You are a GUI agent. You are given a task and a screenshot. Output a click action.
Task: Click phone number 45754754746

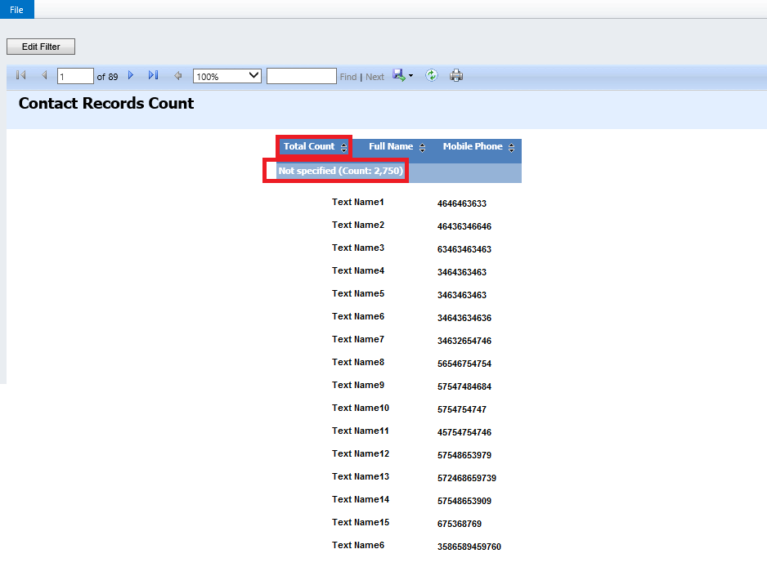click(x=464, y=432)
